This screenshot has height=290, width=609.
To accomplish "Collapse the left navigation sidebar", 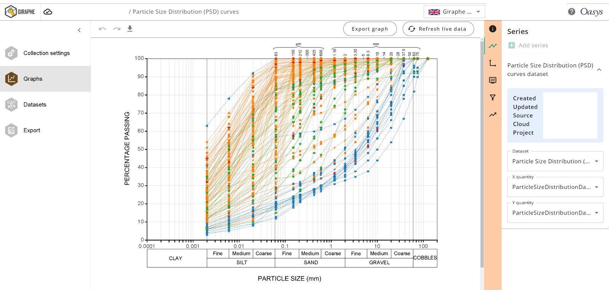I will pyautogui.click(x=79, y=30).
